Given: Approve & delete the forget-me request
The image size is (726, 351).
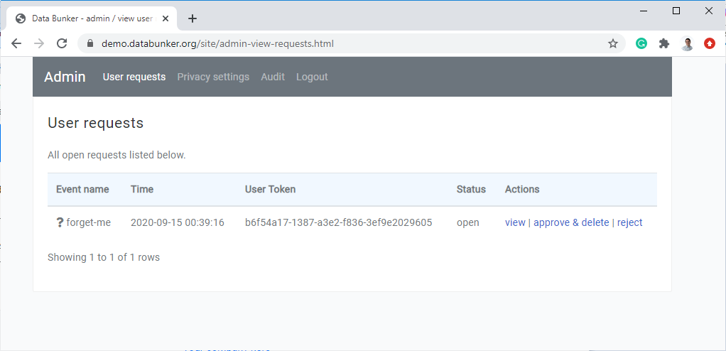Looking at the screenshot, I should pyautogui.click(x=571, y=222).
